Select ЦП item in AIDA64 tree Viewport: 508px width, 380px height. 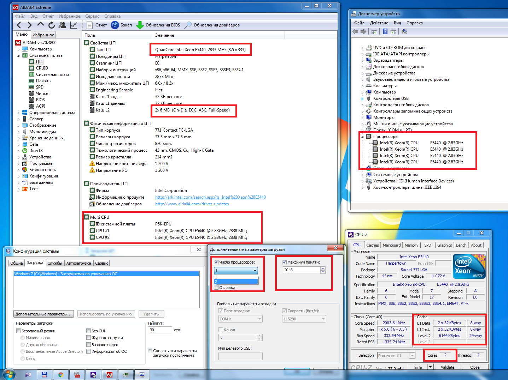point(36,62)
